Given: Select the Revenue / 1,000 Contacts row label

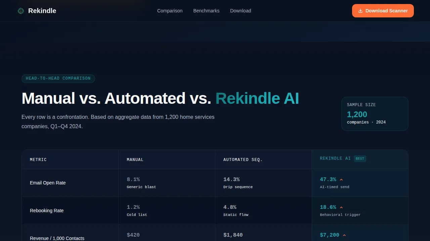Looking at the screenshot, I should coord(57,238).
